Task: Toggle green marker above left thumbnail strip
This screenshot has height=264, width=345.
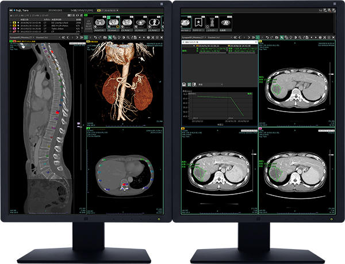Action: click(86, 15)
